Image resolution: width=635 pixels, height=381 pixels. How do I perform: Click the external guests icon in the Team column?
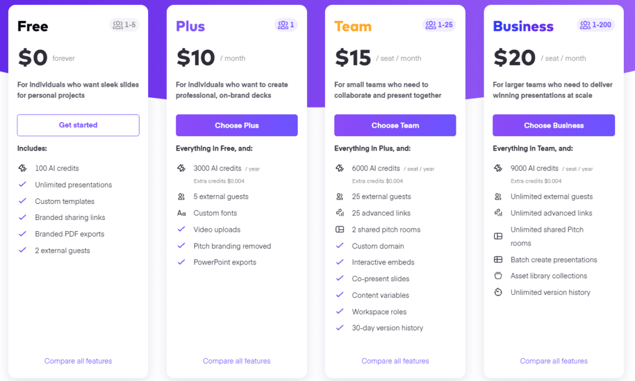click(x=340, y=196)
